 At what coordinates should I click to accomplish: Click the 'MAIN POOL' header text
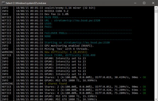[x=51, y=17]
